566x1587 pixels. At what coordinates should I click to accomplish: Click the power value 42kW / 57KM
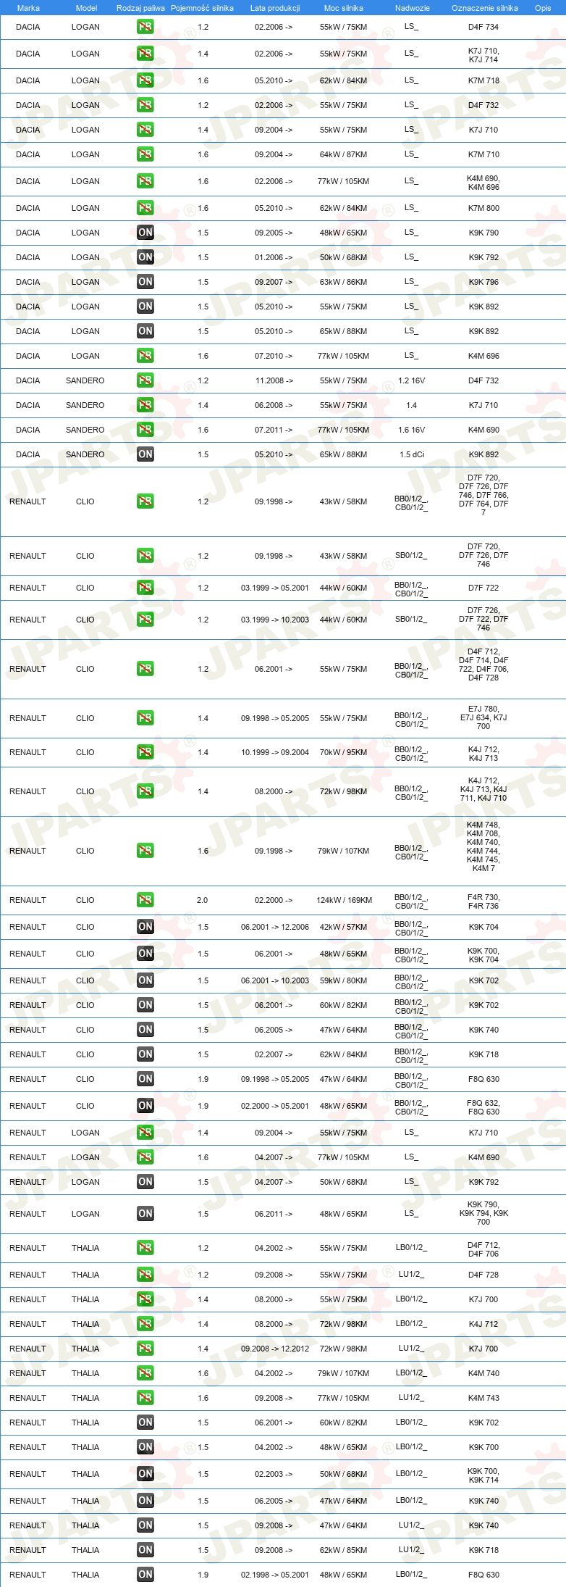click(344, 927)
